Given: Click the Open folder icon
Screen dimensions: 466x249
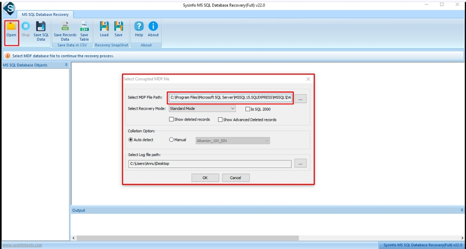Looking at the screenshot, I should pyautogui.click(x=11, y=27).
